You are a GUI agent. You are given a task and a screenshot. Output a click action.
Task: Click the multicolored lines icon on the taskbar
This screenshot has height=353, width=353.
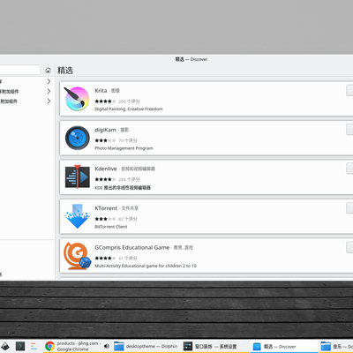tap(34, 346)
